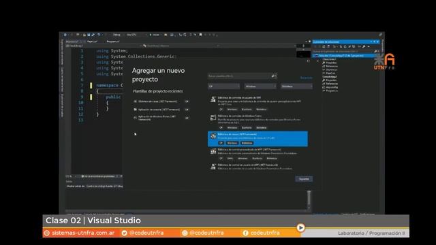
Task: Click Preview Selected Items icon in Solution Explorer
Action: click(369, 47)
